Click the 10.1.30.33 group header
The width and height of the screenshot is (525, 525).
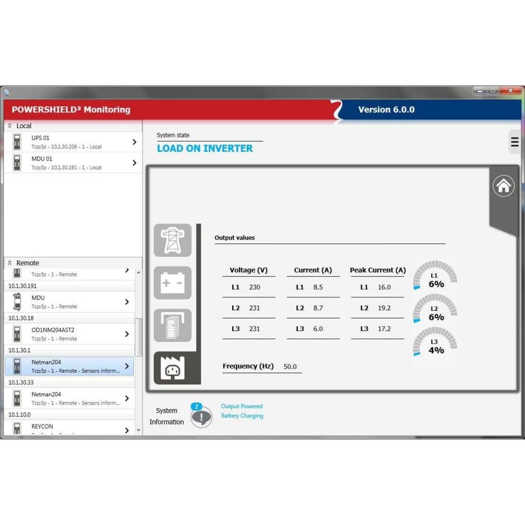(69, 382)
